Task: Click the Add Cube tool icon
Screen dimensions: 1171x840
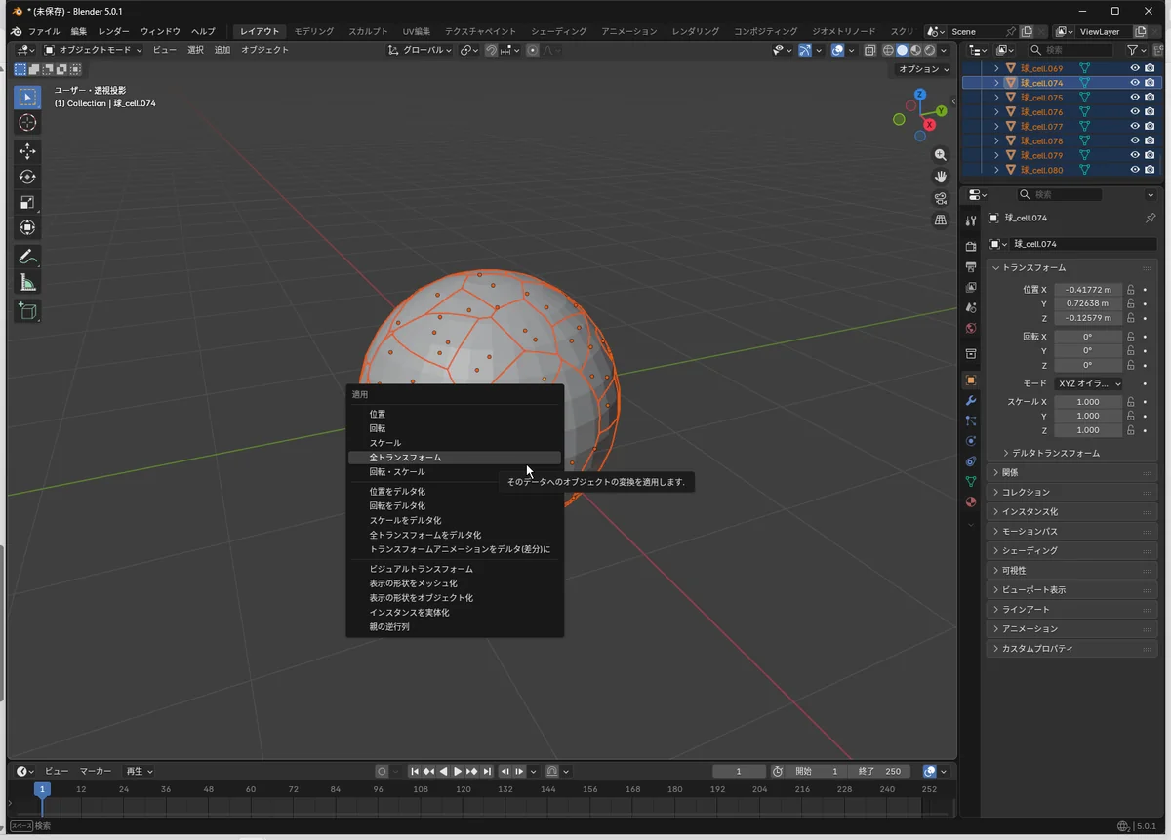Action: click(x=27, y=310)
